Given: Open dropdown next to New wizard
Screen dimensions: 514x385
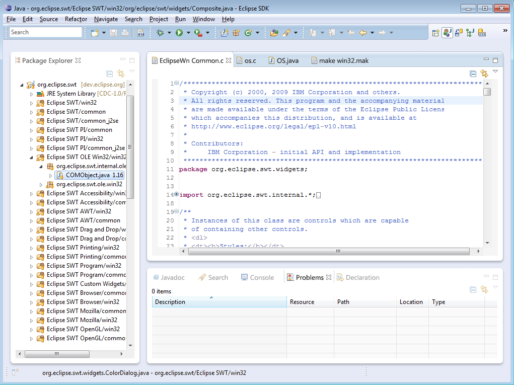Looking at the screenshot, I should pos(104,33).
